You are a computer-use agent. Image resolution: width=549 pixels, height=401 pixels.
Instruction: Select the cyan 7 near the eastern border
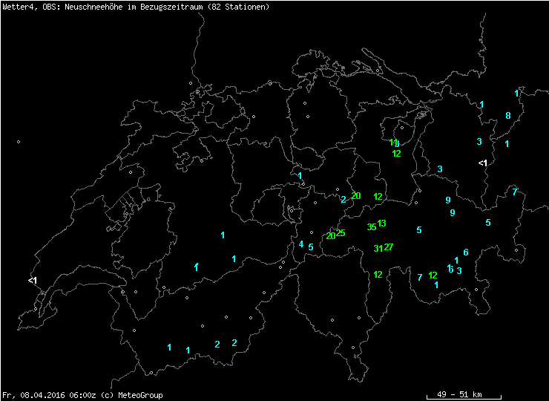pos(514,192)
